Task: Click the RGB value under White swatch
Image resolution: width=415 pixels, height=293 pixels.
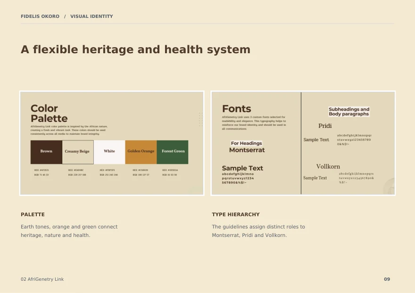Action: tap(109, 175)
